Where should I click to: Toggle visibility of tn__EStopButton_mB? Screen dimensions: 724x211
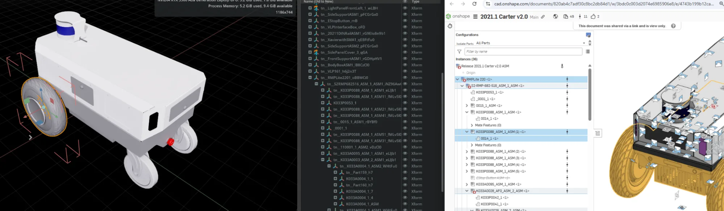tap(405, 21)
